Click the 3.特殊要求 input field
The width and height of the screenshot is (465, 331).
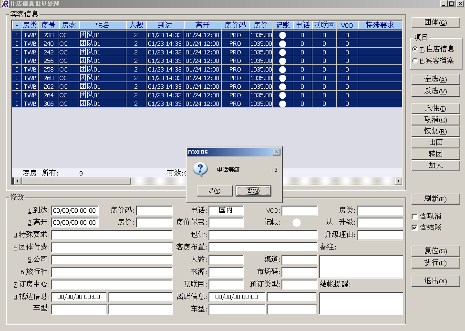[112, 235]
